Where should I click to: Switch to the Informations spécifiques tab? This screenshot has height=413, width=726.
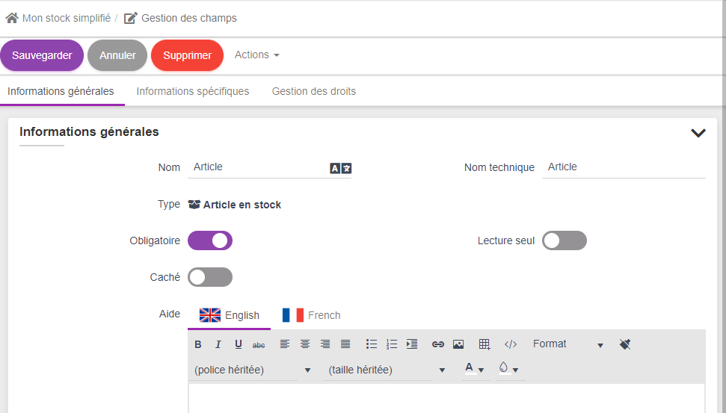193,91
